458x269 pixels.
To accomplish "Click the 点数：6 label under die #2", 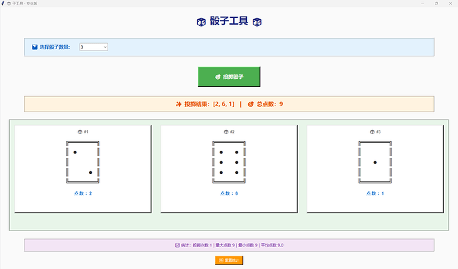I will [229, 193].
